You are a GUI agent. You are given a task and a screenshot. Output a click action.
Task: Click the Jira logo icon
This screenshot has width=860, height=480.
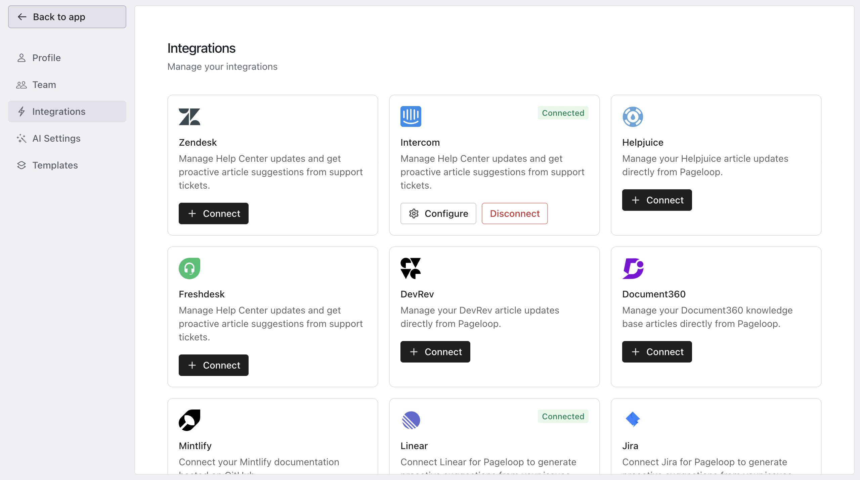tap(633, 420)
